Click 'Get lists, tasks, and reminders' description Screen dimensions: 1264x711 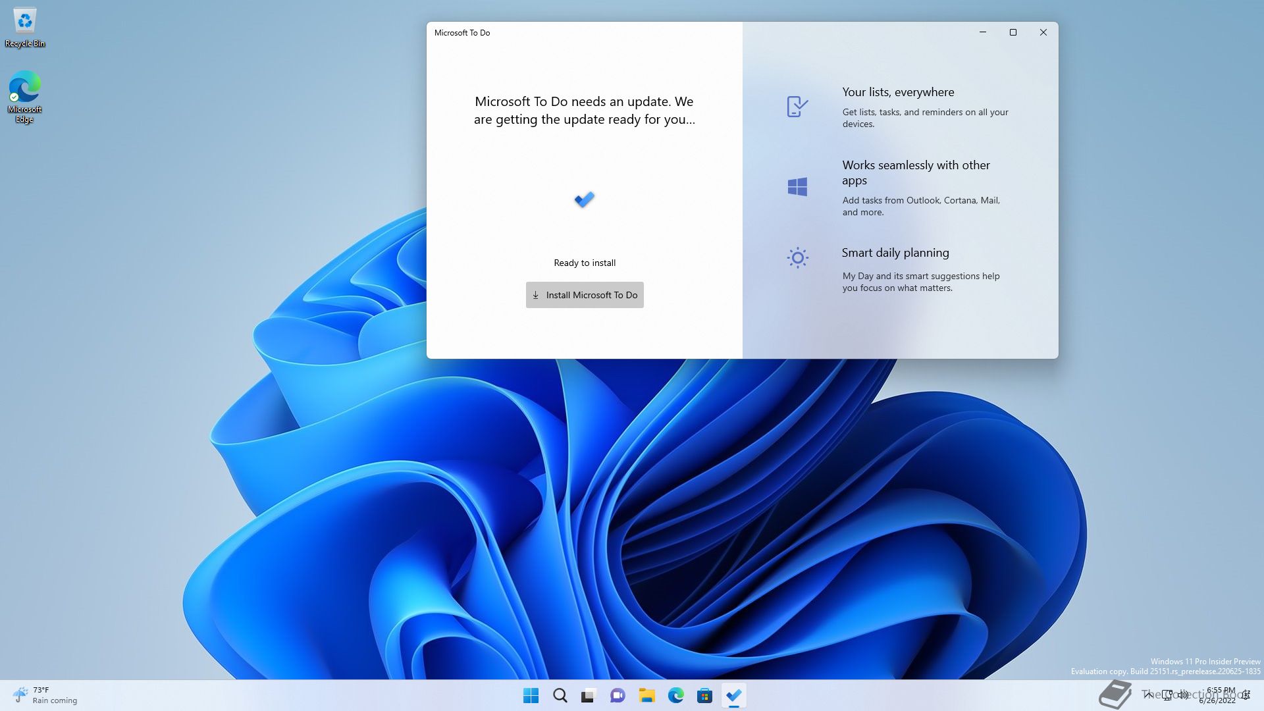925,118
